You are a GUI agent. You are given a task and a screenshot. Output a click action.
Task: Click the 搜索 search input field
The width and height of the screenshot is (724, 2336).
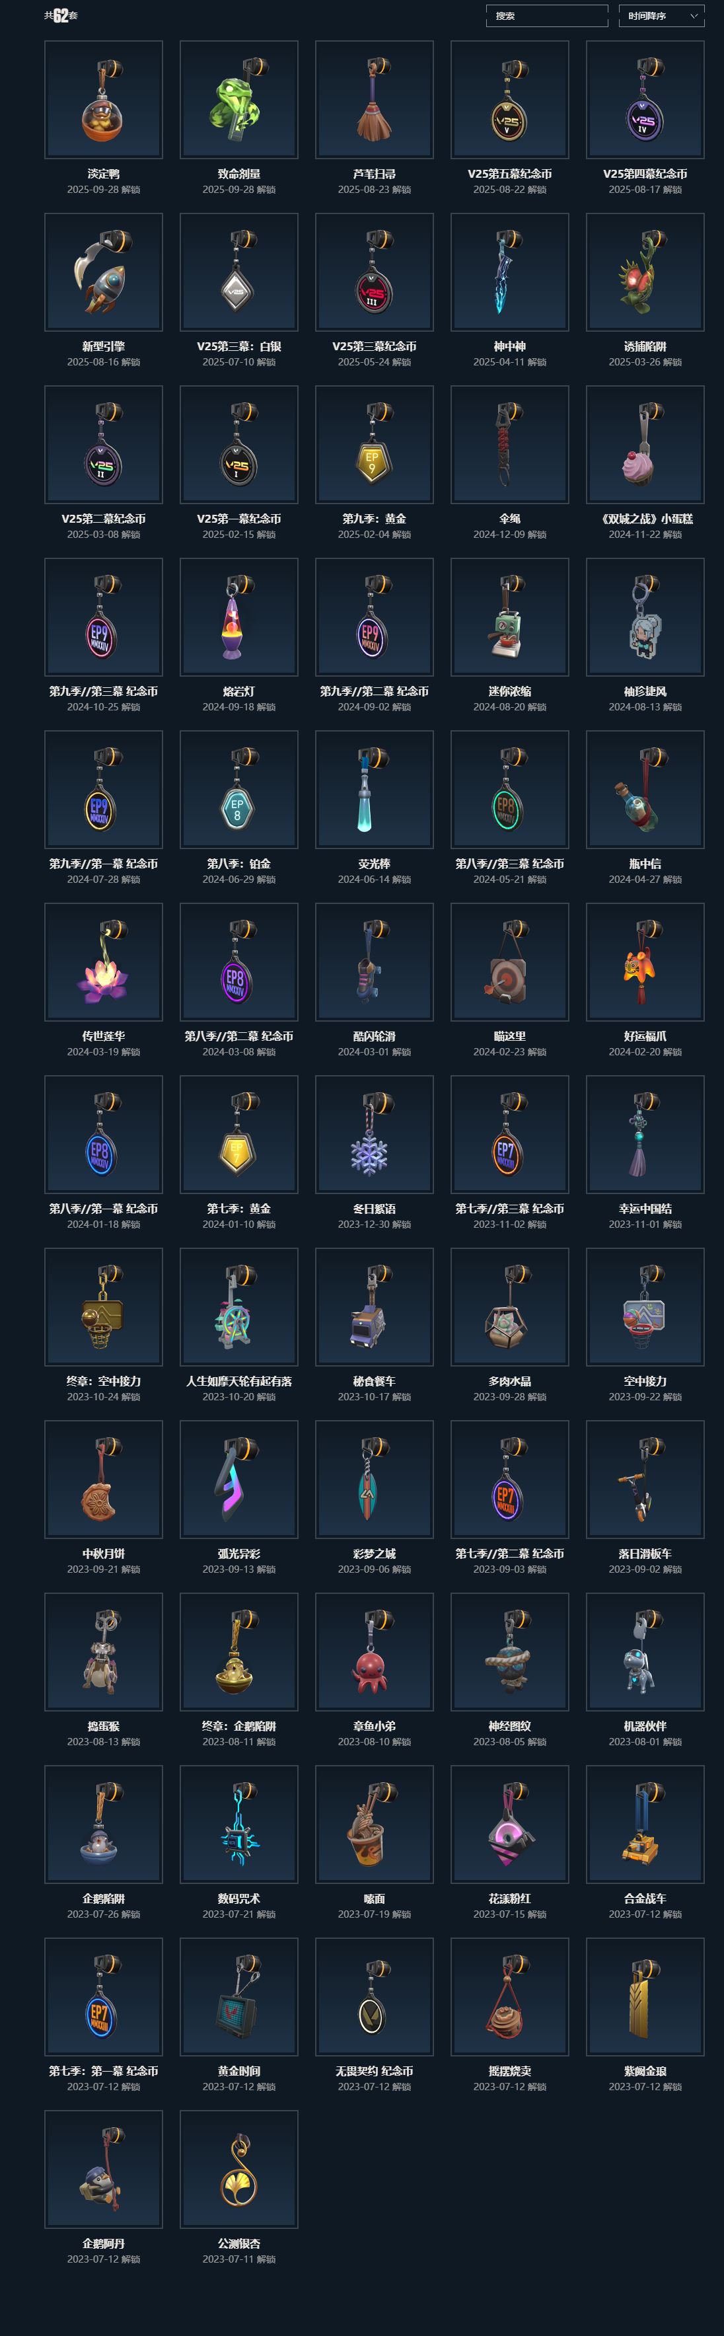546,15
